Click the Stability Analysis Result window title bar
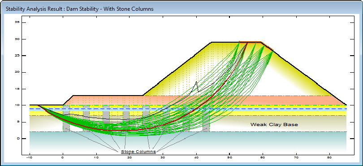 coord(181,9)
